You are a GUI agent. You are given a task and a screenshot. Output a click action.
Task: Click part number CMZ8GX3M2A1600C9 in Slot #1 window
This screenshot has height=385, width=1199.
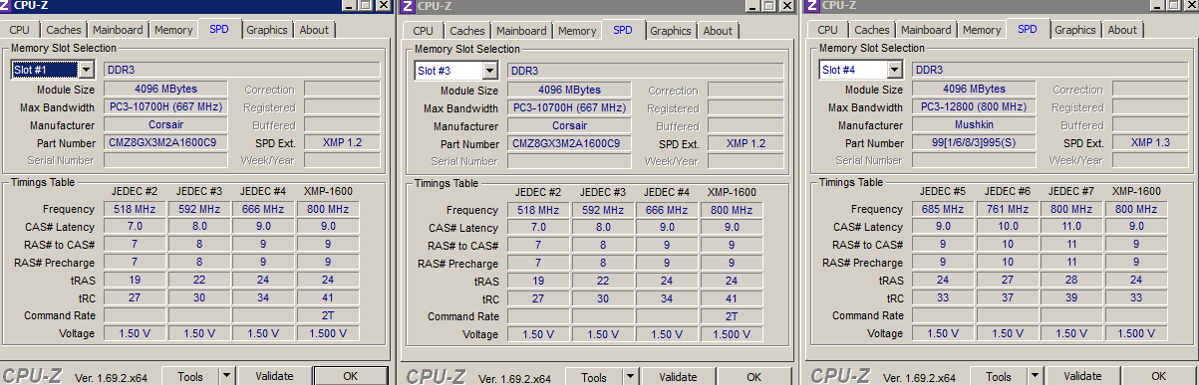pos(165,142)
